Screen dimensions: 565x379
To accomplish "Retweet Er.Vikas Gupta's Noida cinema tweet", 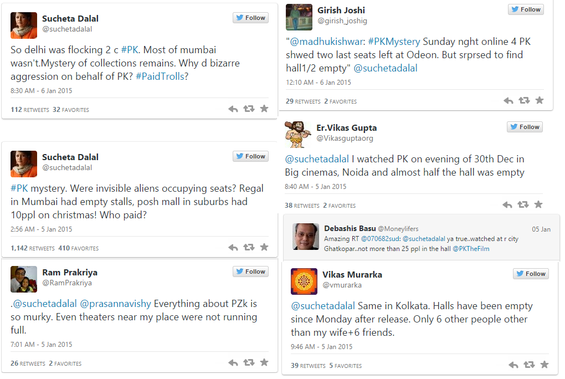I will [x=522, y=205].
